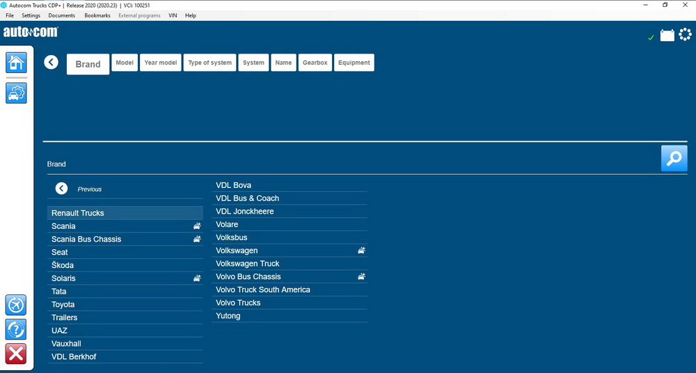Click the car icon next to Volkswagen
The height and width of the screenshot is (373, 696).
click(x=361, y=251)
